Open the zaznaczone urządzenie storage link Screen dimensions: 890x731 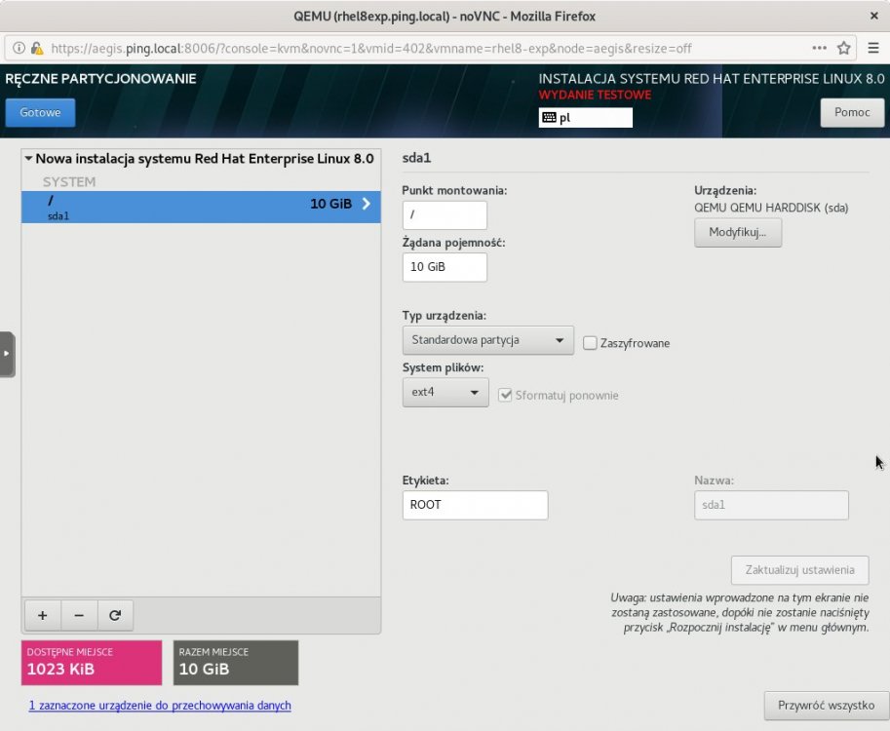tap(160, 706)
